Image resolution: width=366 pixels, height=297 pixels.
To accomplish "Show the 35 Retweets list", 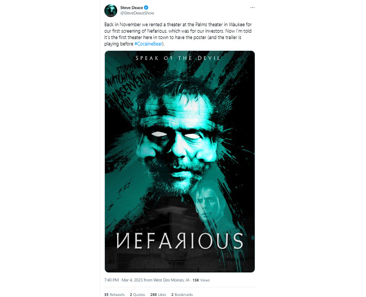I will 115,294.
